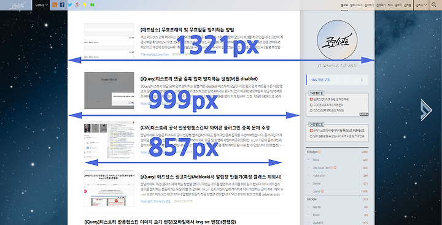Click the circular COCOSOFT profile logo
This screenshot has height=225, width=442.
[337, 40]
